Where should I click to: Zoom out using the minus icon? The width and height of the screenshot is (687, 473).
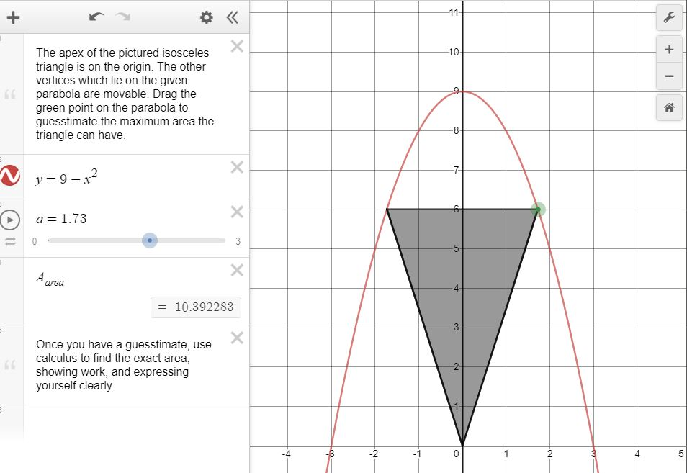[669, 76]
